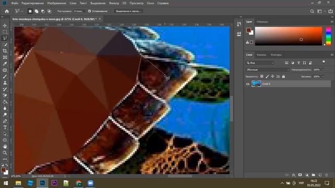Select the Crop tool
335x188 pixels.
(x=5, y=51)
